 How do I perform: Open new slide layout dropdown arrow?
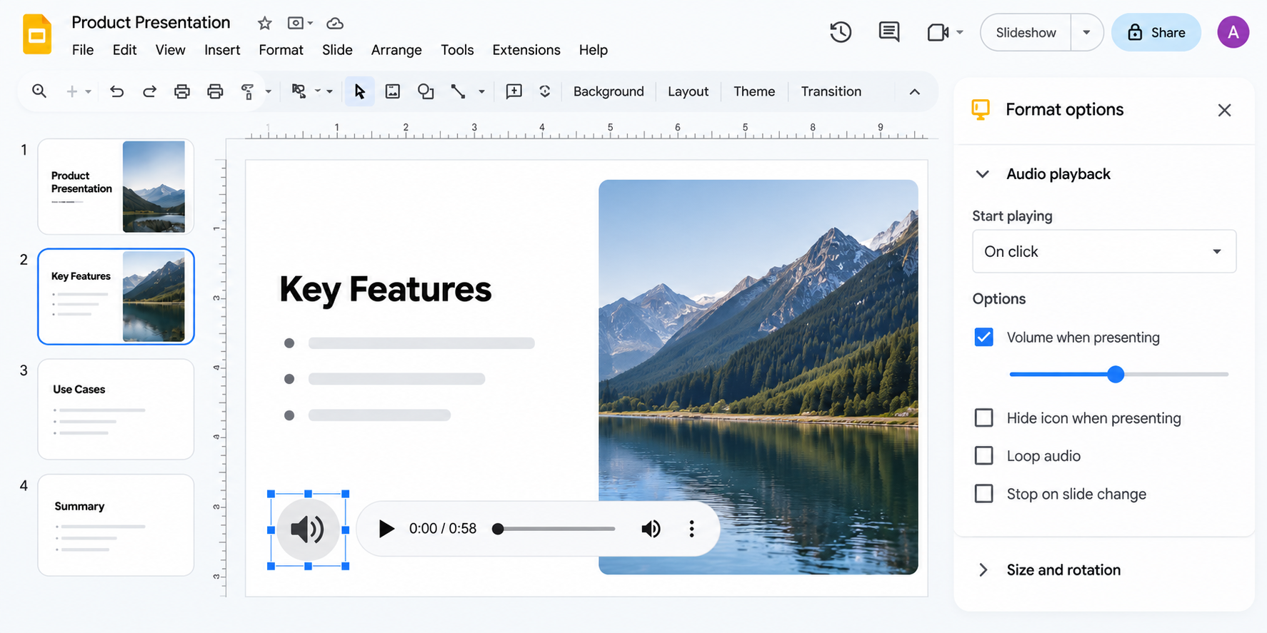88,91
